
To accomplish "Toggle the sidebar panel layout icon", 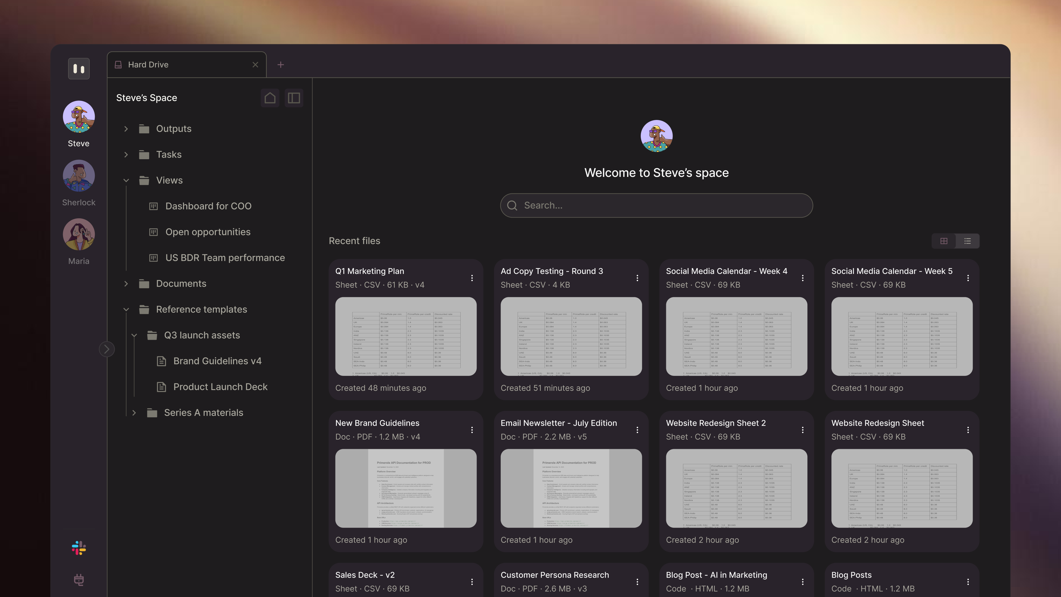I will pyautogui.click(x=294, y=98).
